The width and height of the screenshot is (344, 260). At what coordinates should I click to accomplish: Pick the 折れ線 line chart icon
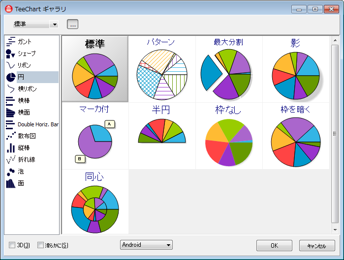[10, 160]
